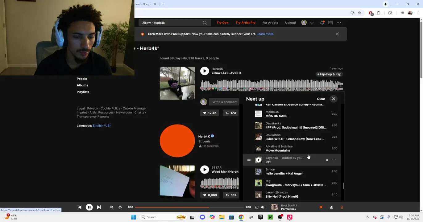The width and height of the screenshot is (423, 222).
Task: Open the Upload page
Action: [290, 23]
